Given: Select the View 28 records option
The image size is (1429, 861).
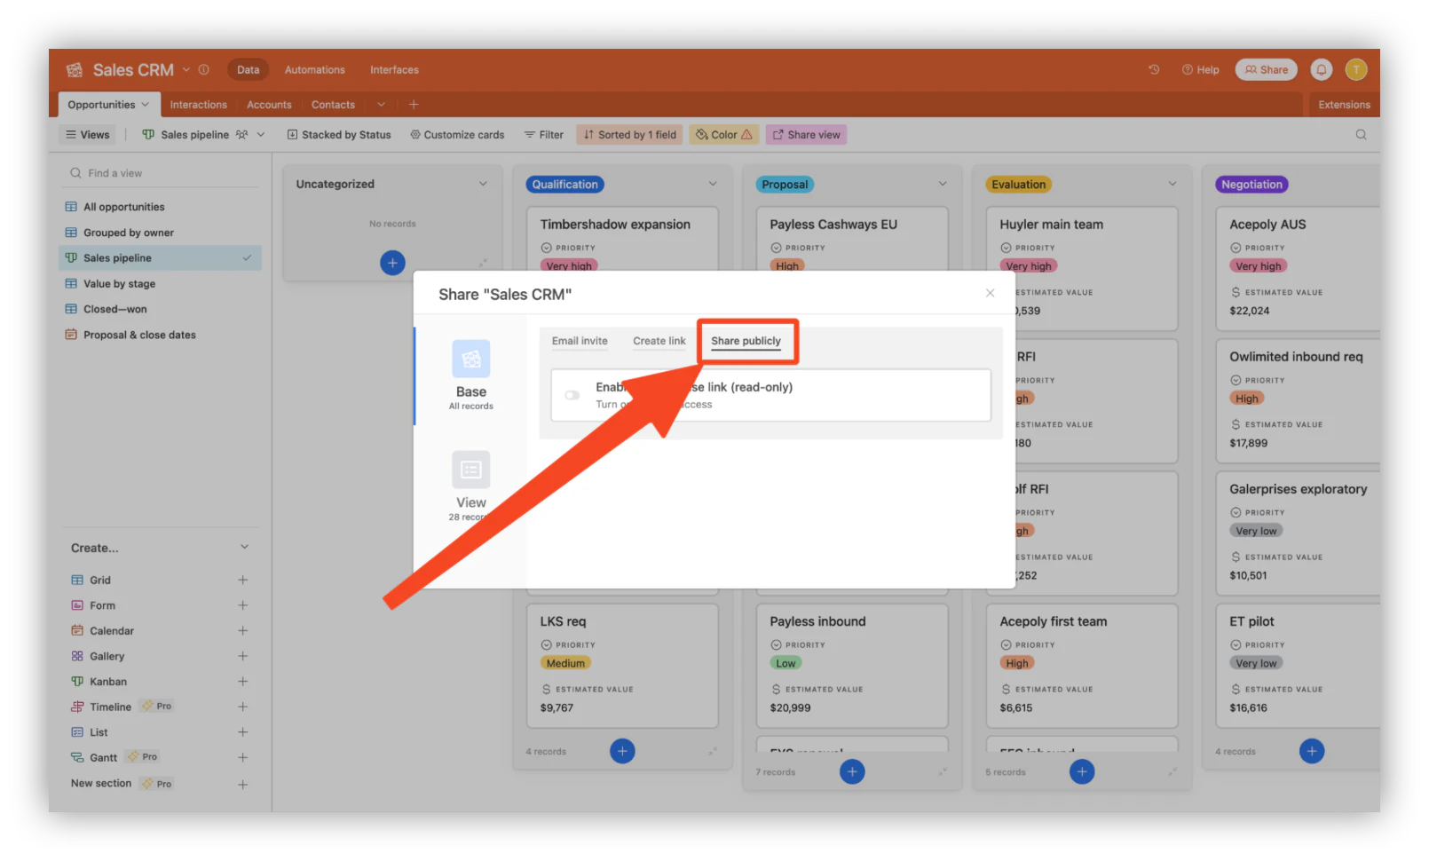Looking at the screenshot, I should tap(471, 486).
